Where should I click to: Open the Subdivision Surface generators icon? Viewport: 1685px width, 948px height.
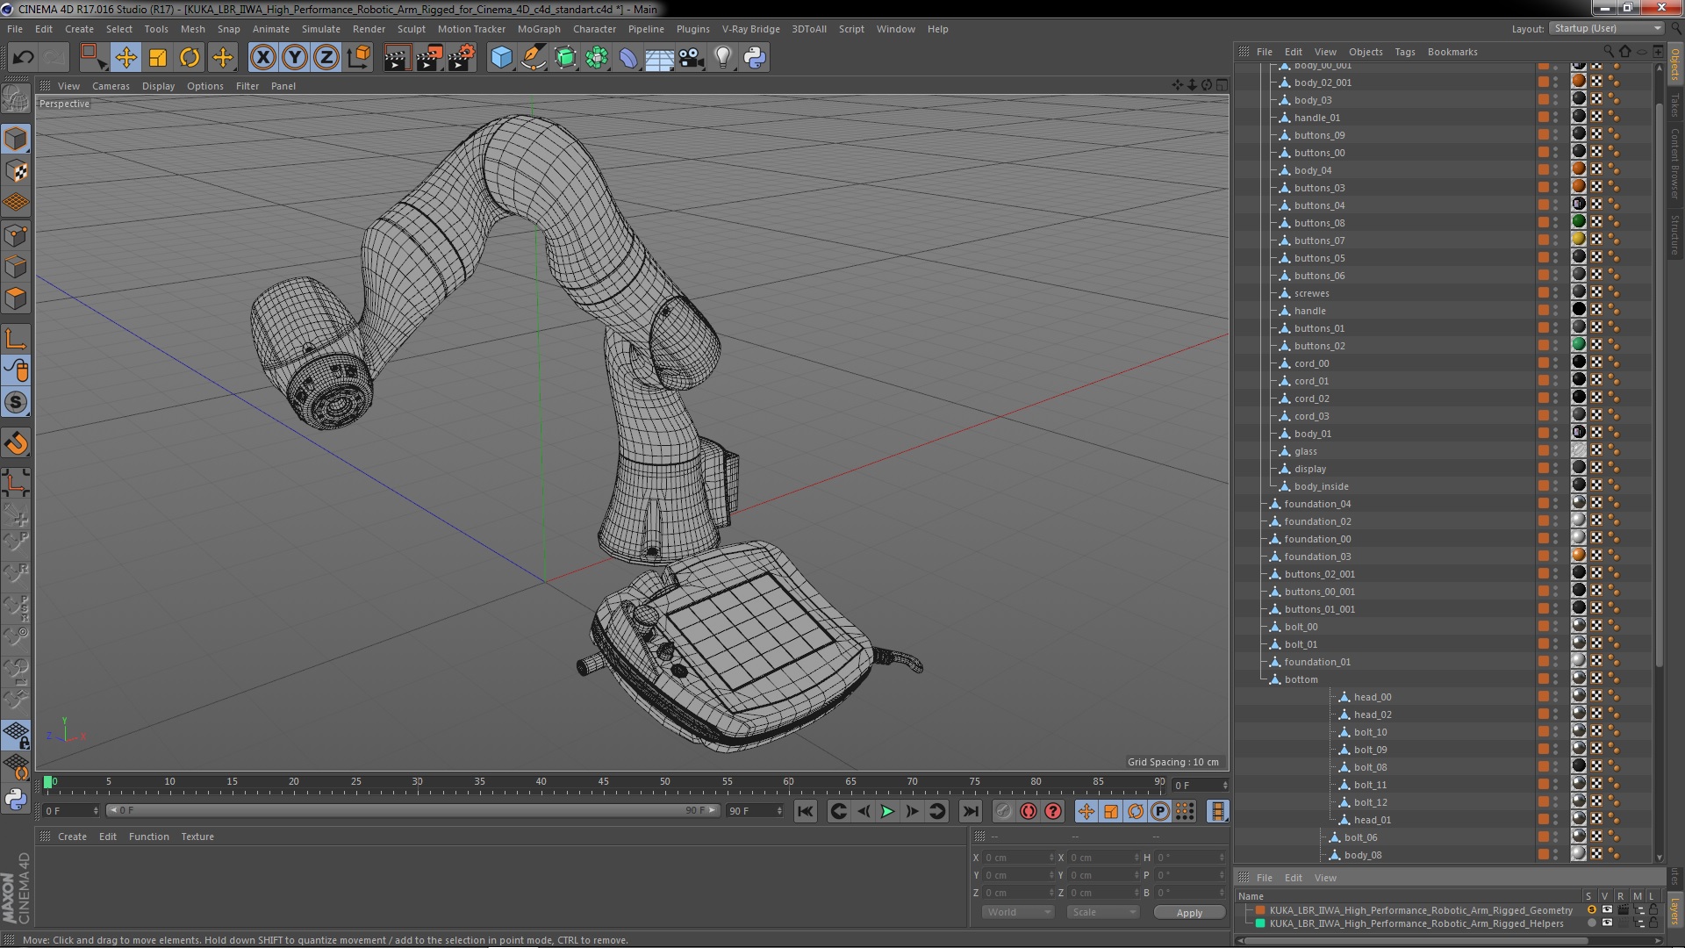click(x=565, y=58)
